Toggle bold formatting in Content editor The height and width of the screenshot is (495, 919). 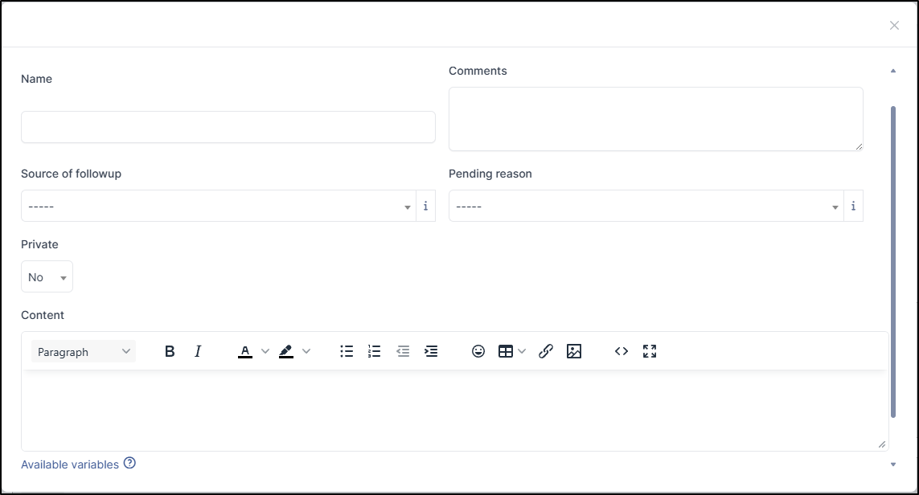pyautogui.click(x=170, y=351)
